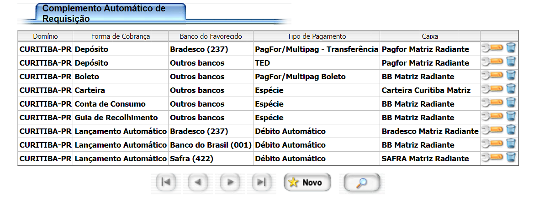Go to previous page of records
Viewport: 555px width, 205px height.
click(198, 183)
